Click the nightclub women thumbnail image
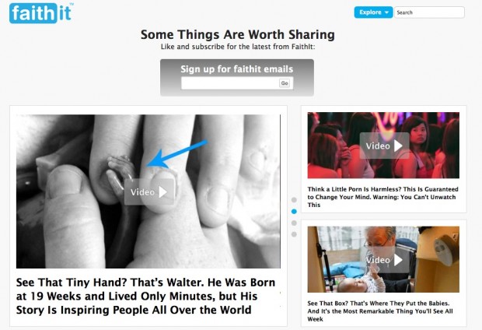Screen dimensions: 482x330 point(383,145)
